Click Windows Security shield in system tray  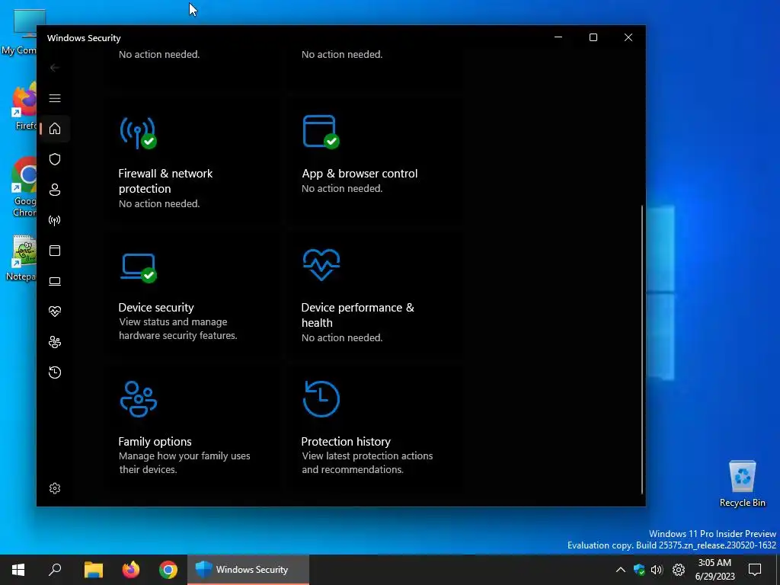pyautogui.click(x=639, y=570)
